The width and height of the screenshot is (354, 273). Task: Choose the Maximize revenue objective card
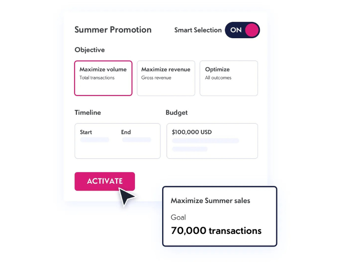(x=166, y=78)
